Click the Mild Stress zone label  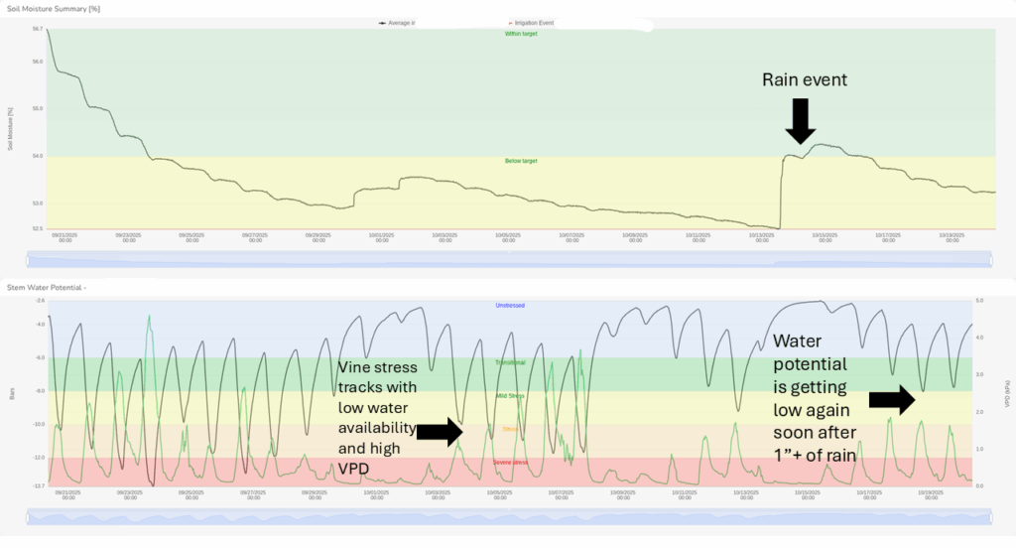click(510, 395)
